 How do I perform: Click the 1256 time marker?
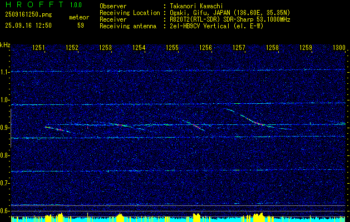click(x=205, y=48)
